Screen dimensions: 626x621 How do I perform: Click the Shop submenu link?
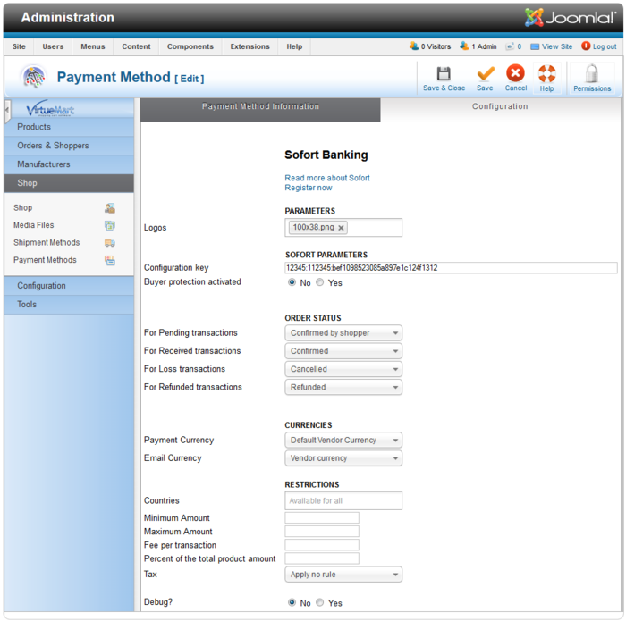coord(22,208)
